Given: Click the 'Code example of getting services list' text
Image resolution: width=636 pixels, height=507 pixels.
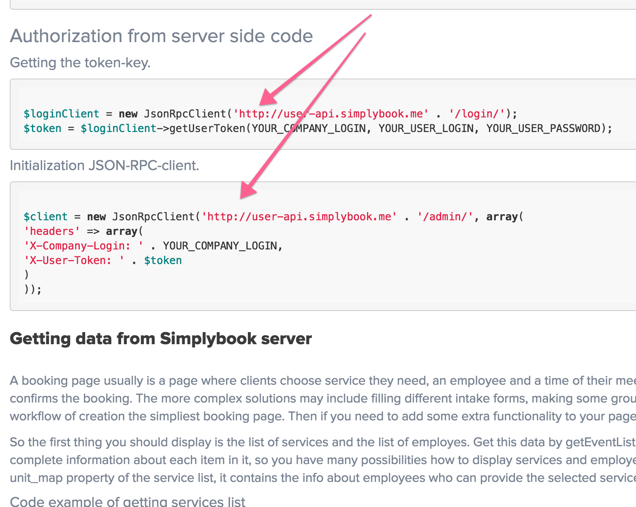Looking at the screenshot, I should [128, 501].
